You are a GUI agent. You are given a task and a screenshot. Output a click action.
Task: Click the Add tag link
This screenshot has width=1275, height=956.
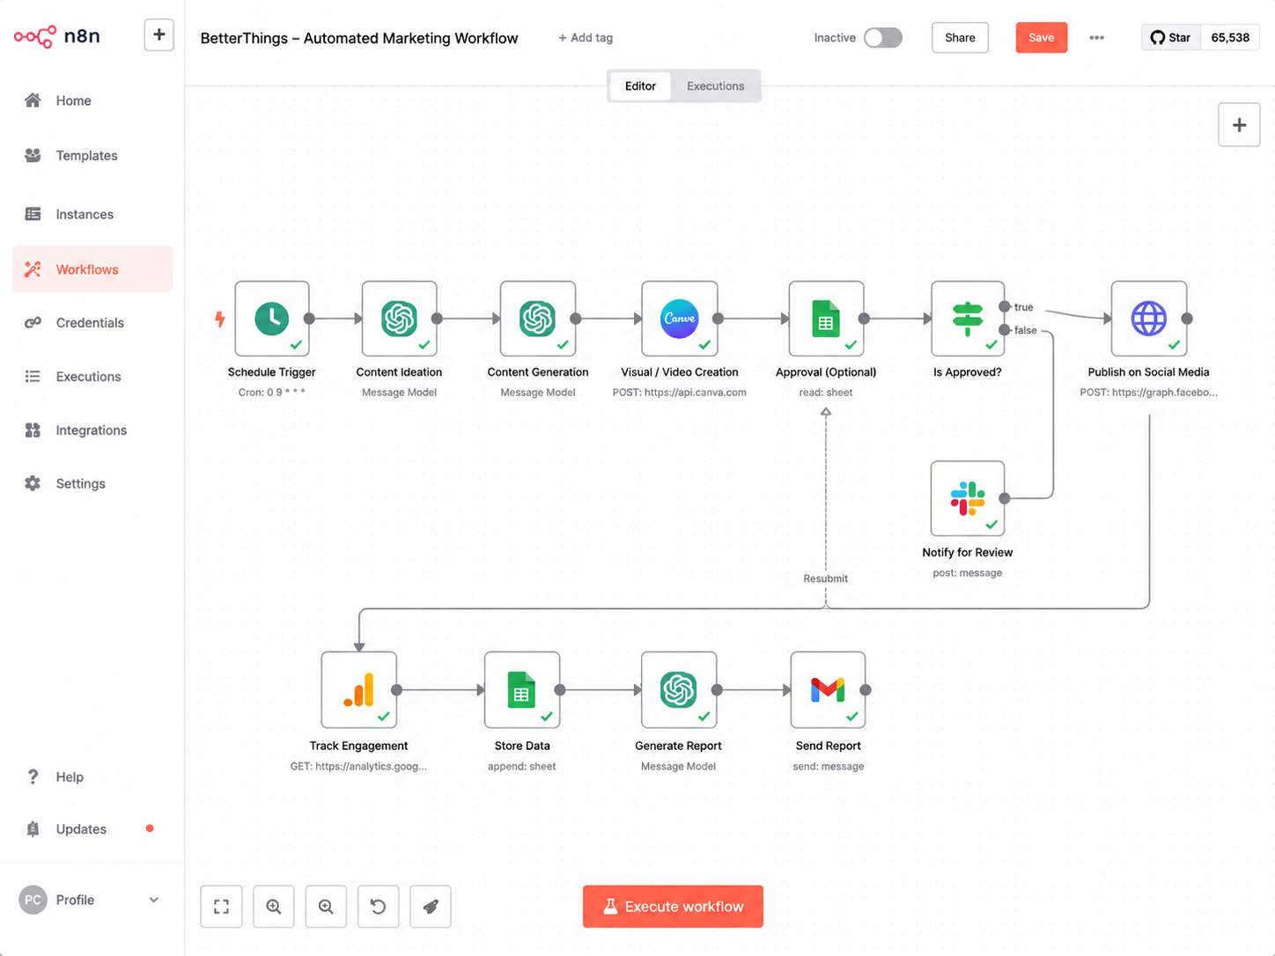coord(586,38)
